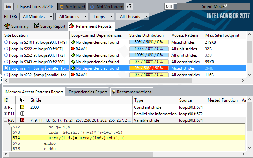Select highlighted code line 574
This screenshot has height=158, width=253.
tap(128, 138)
